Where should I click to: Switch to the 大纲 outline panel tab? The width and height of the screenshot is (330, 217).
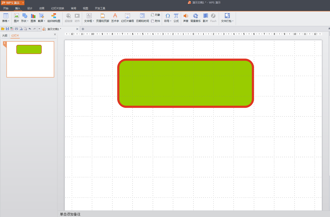point(5,36)
